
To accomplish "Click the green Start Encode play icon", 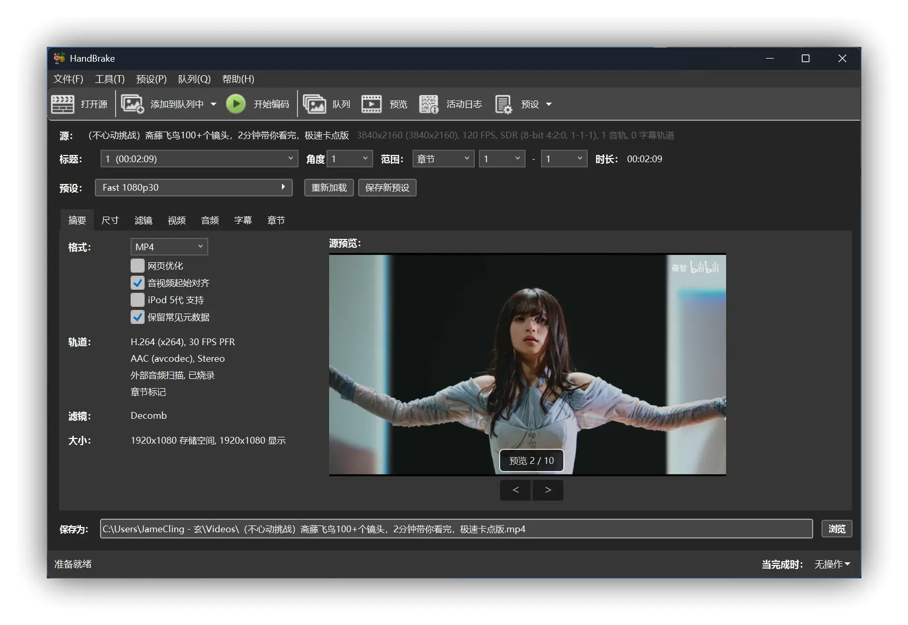I will click(236, 104).
